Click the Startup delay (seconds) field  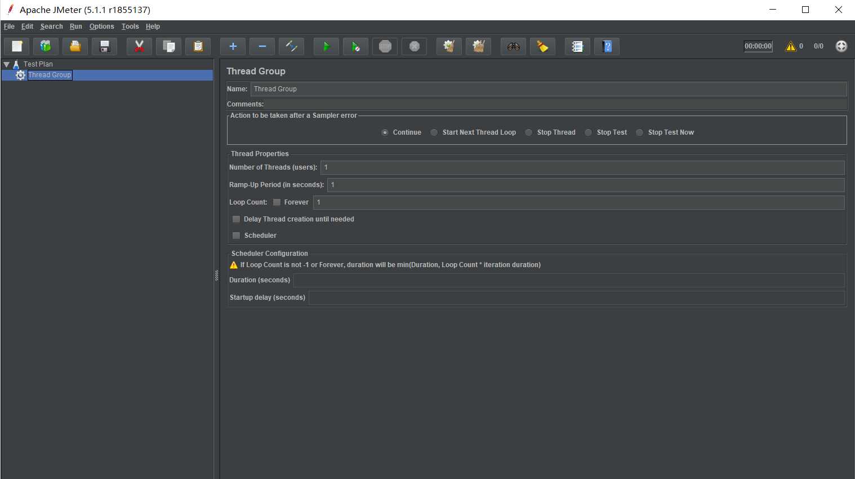(x=576, y=298)
